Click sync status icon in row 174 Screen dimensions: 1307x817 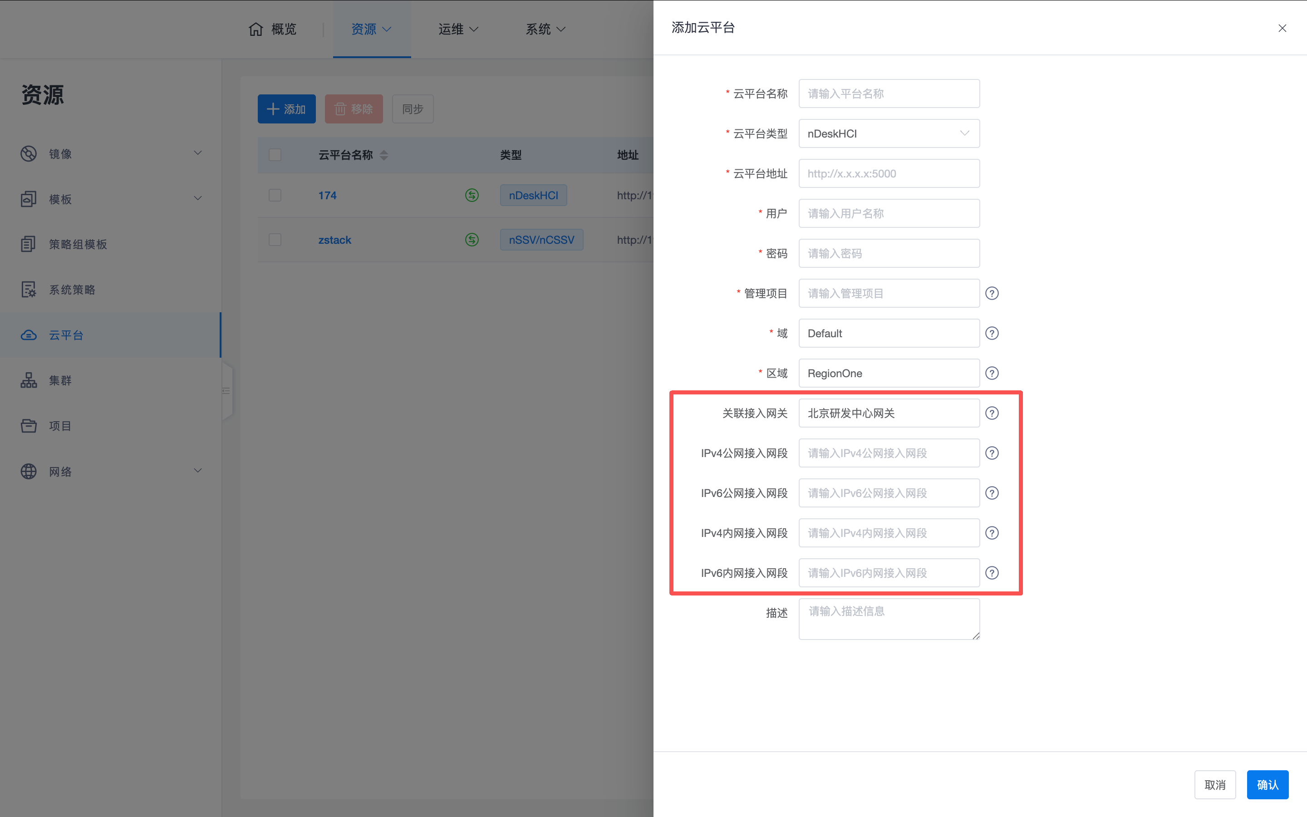coord(472,195)
